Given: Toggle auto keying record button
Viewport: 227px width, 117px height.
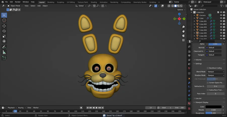Looking at the screenshot, I should click(x=81, y=108).
